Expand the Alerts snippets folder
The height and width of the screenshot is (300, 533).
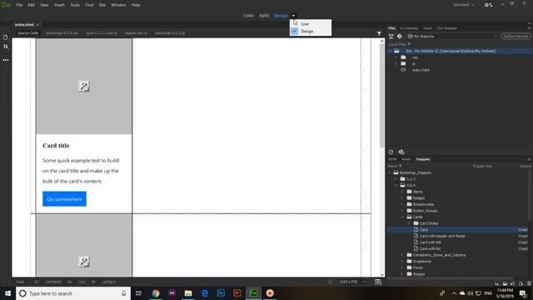click(402, 192)
